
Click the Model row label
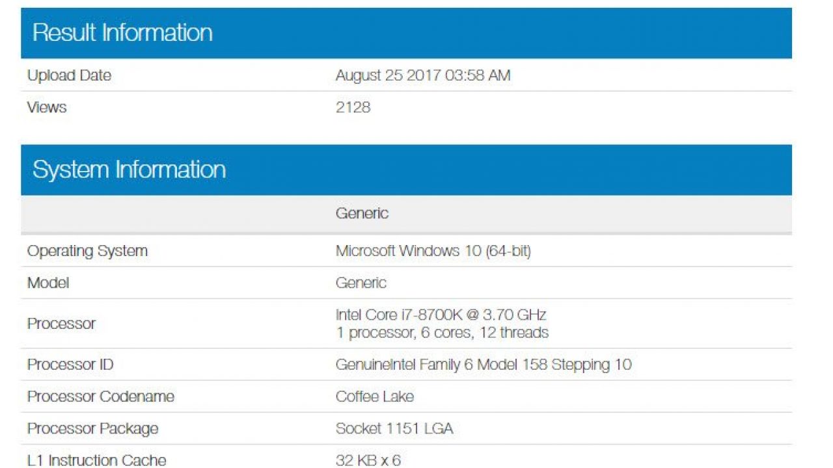click(48, 283)
